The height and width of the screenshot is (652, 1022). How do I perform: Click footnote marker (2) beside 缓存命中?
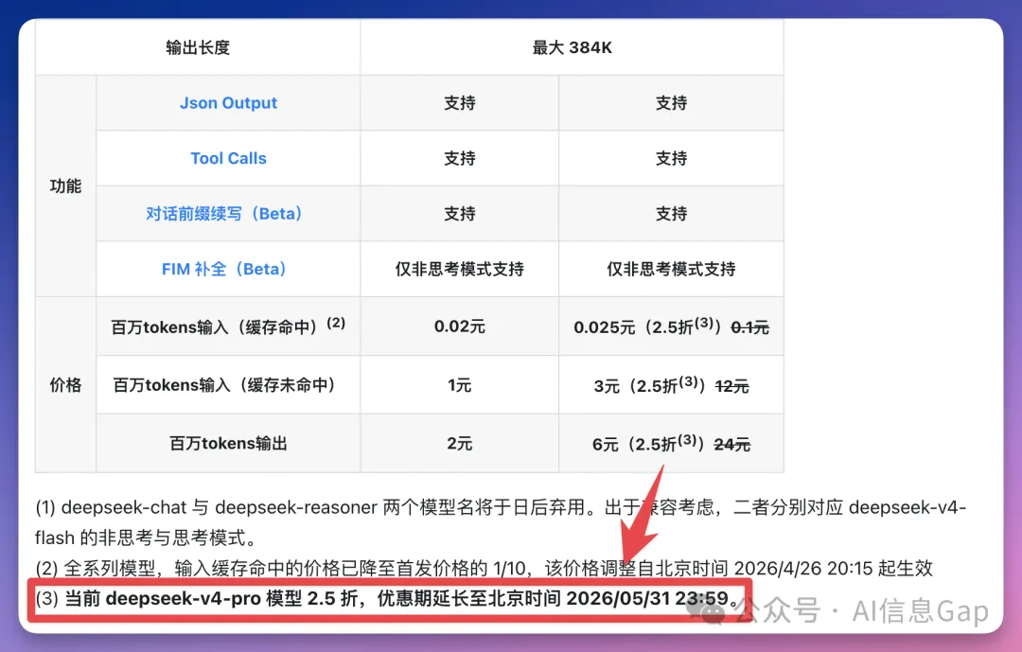336,323
